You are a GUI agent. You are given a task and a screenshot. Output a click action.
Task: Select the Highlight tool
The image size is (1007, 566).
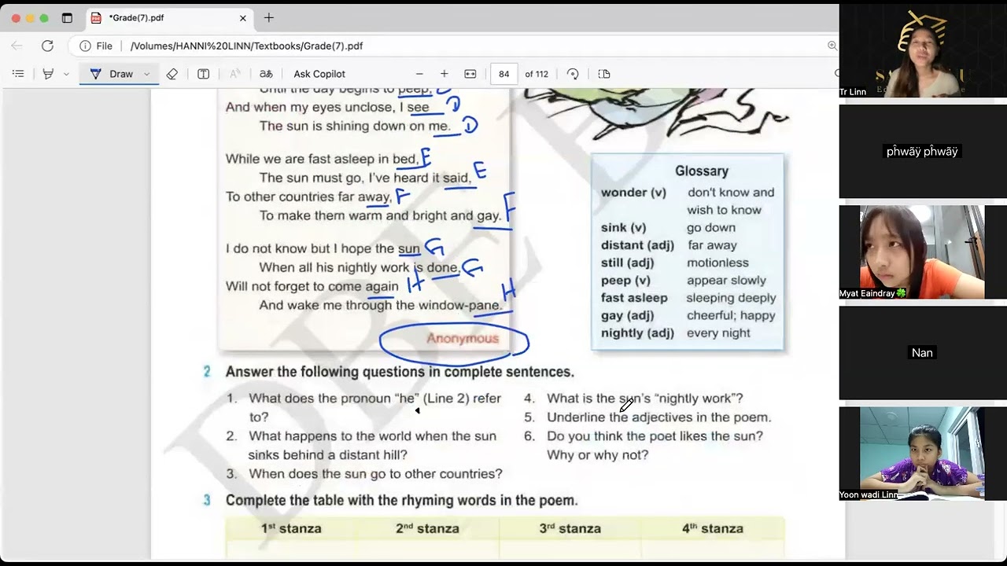click(48, 74)
